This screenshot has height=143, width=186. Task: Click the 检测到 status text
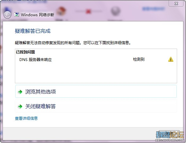pos(139,59)
